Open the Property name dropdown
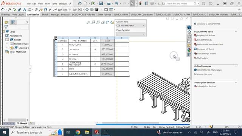Image resolution: width=242 pixels, height=136 pixels. pos(130,34)
